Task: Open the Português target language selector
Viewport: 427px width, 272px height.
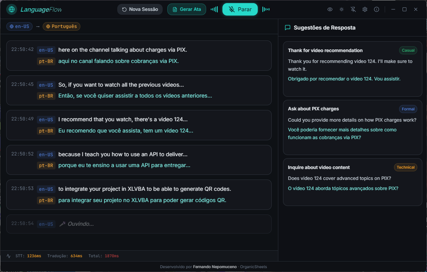Action: pyautogui.click(x=62, y=26)
